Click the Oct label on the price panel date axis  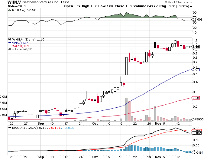pos(95,123)
